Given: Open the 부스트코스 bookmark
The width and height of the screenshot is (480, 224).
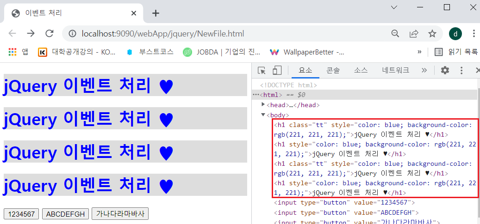Looking at the screenshot, I should point(150,52).
